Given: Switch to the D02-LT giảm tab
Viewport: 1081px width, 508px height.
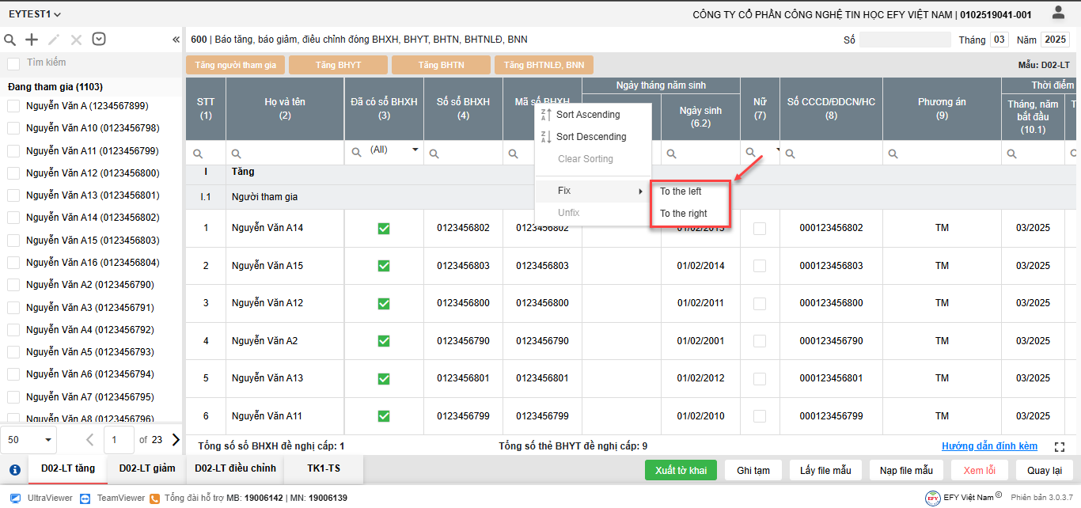Looking at the screenshot, I should coord(147,468).
